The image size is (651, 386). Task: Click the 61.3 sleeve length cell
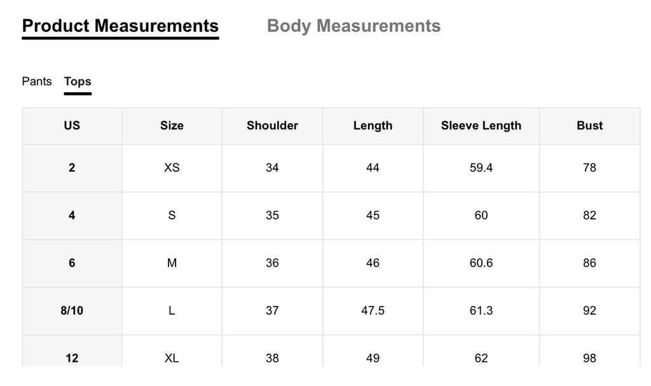pyautogui.click(x=481, y=310)
